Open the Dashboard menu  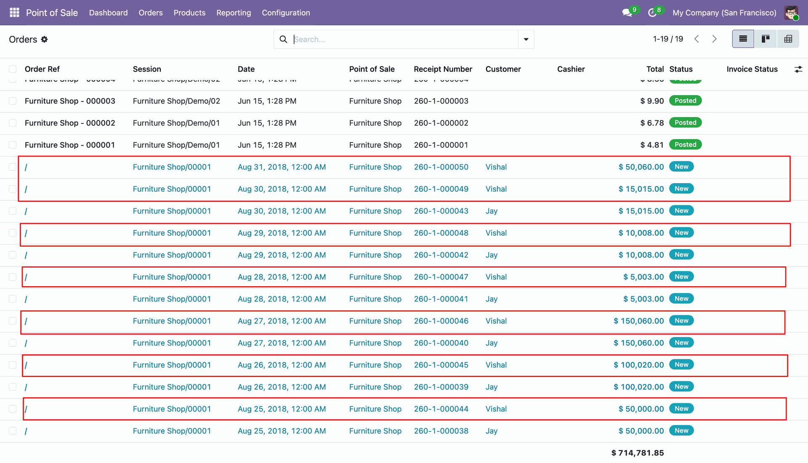(x=108, y=13)
